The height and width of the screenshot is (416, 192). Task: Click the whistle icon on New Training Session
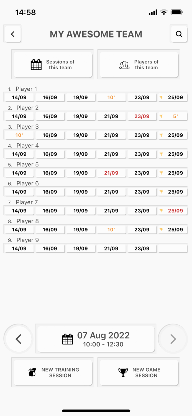click(32, 372)
